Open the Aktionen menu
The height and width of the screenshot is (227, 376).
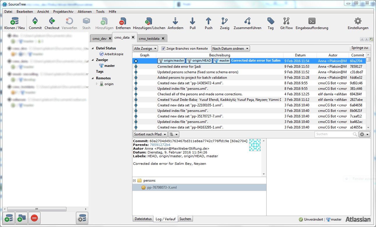[85, 12]
